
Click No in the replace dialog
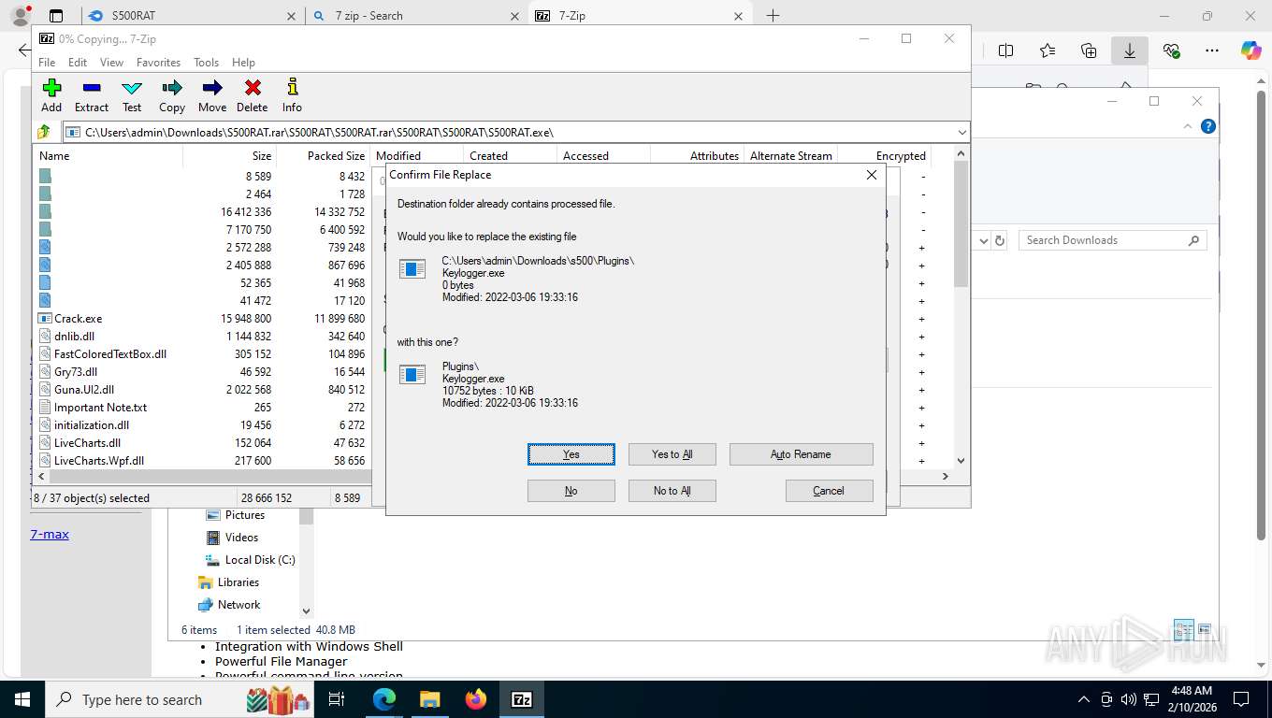tap(571, 491)
